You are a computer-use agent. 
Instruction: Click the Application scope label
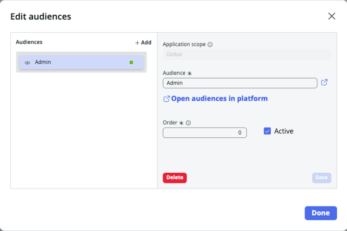coord(184,45)
